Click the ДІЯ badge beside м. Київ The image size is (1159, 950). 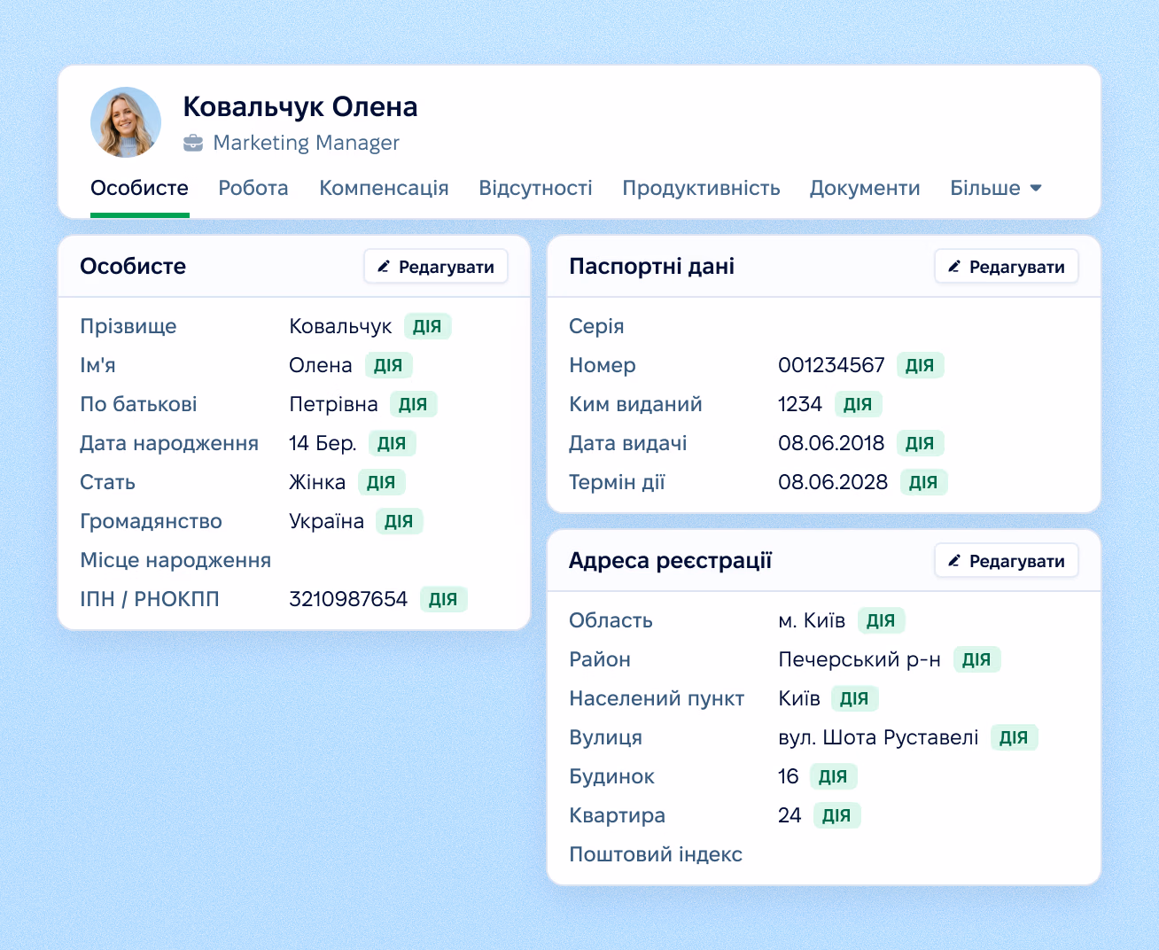tap(882, 620)
